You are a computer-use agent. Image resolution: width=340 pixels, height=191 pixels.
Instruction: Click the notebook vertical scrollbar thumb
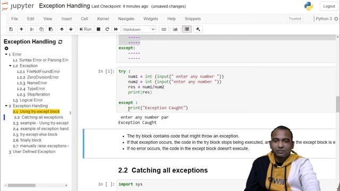click(338, 105)
